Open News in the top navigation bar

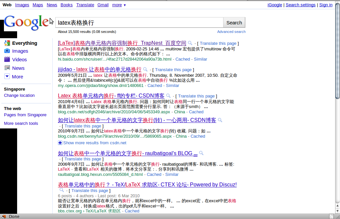52,5
